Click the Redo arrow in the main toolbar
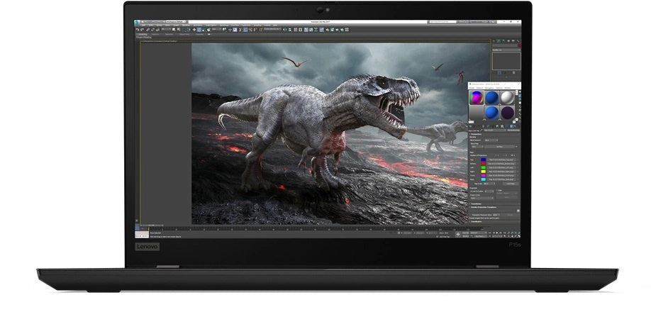Viewport: 651px width, 312px height. coord(143,30)
